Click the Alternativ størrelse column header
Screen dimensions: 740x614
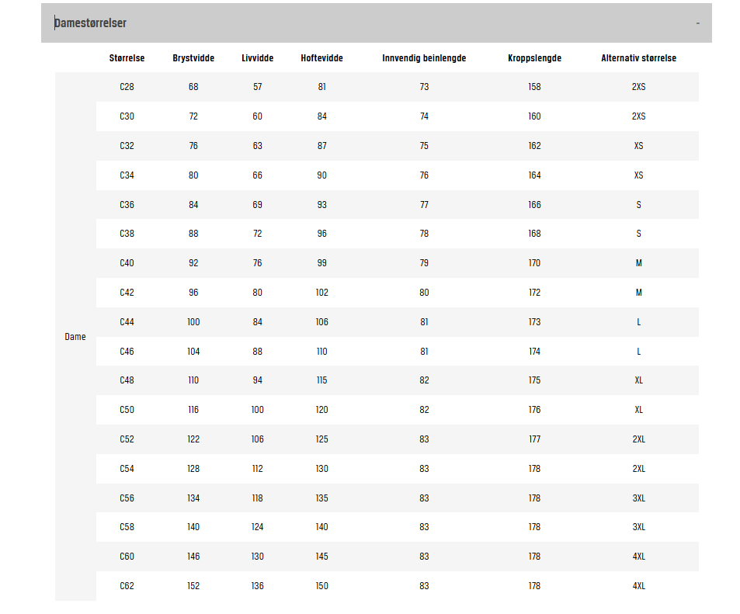coord(638,58)
